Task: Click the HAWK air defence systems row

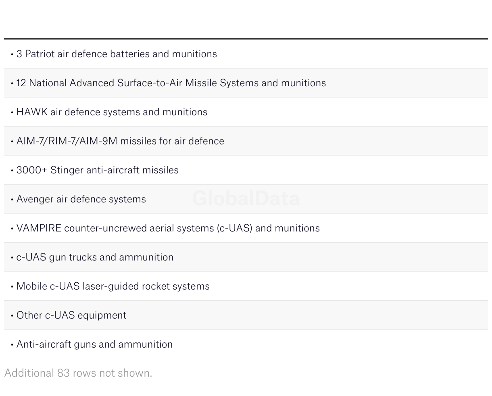Action: (x=112, y=112)
